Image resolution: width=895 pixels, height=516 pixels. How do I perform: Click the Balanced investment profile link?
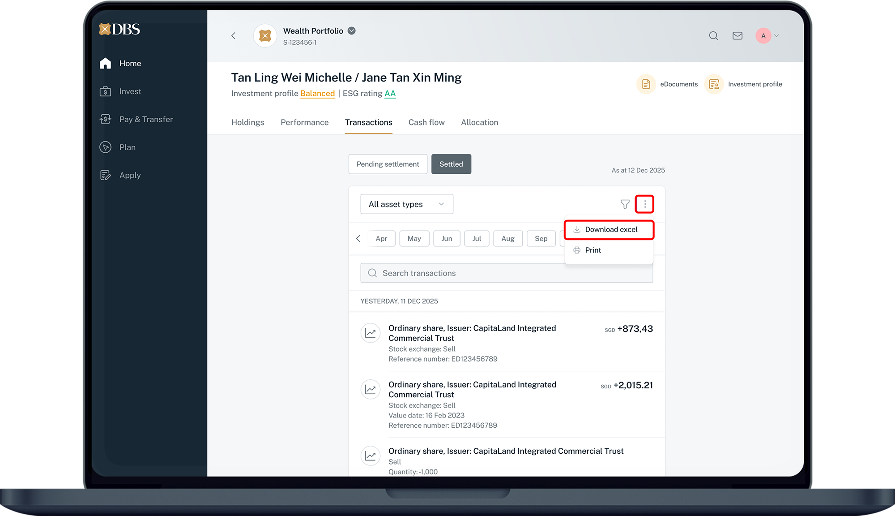(317, 94)
